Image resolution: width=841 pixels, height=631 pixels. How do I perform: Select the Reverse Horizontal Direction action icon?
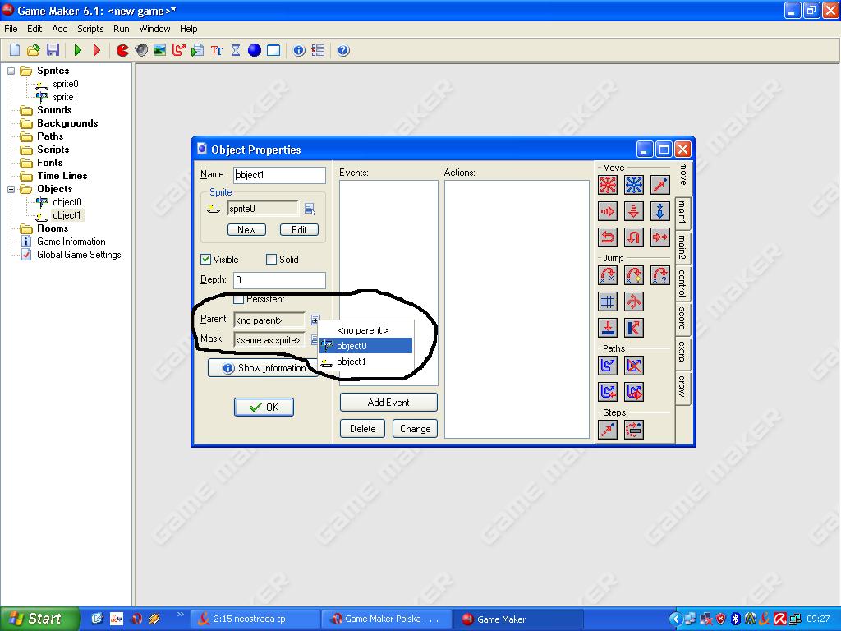point(608,237)
